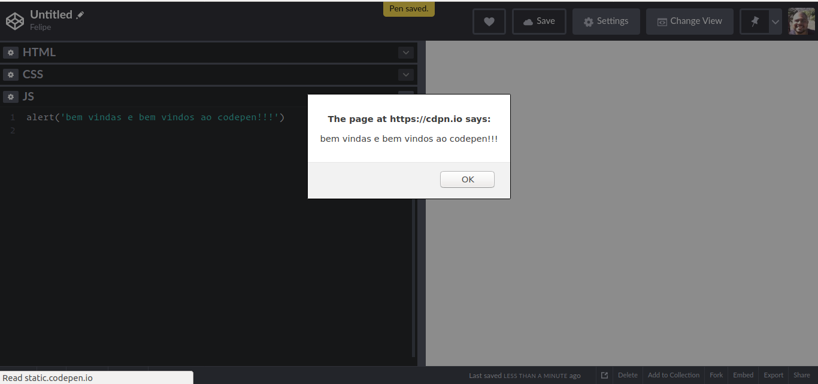
Task: Open the CSS panel settings gear
Action: (11, 74)
